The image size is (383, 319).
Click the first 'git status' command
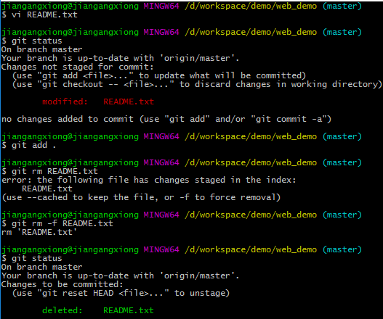[x=32, y=41]
